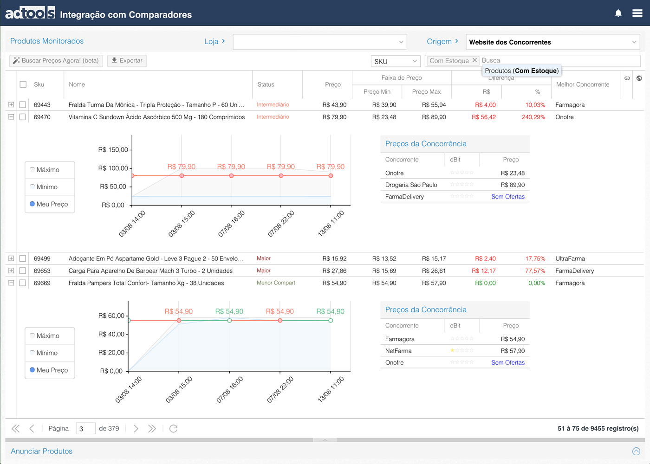Screen dimensions: 650x464
Task: Collapse the Anunciar Produtos panel arrow
Action: [x=636, y=451]
